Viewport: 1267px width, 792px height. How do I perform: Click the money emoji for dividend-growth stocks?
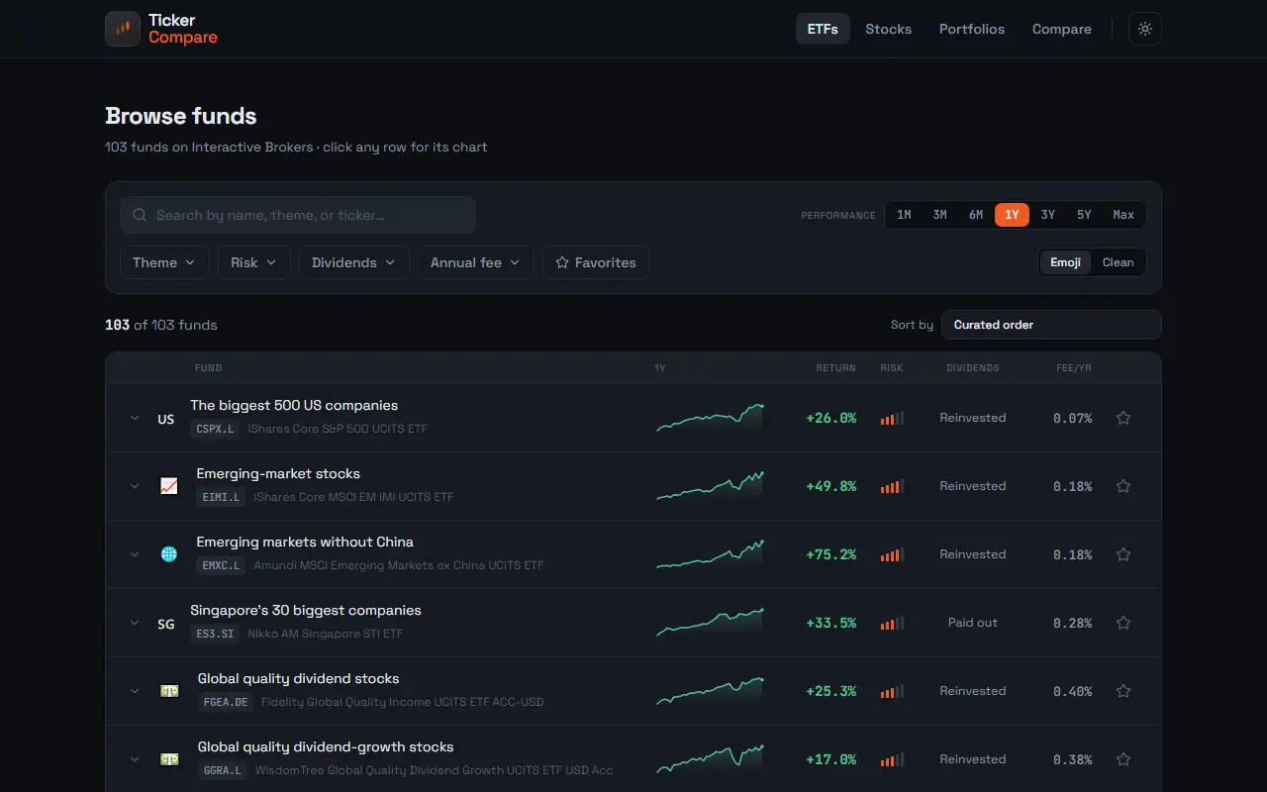tap(169, 759)
